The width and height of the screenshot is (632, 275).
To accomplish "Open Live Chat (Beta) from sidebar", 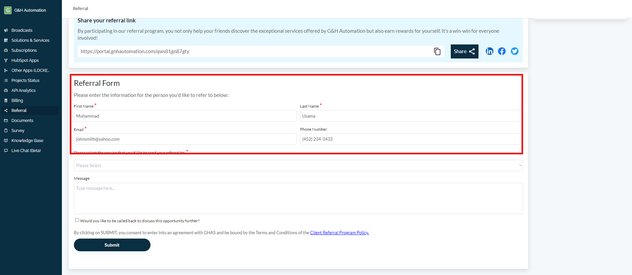I will (26, 151).
